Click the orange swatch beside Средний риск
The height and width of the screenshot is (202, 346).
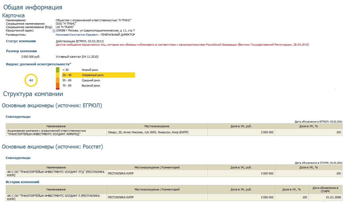pyautogui.click(x=58, y=80)
